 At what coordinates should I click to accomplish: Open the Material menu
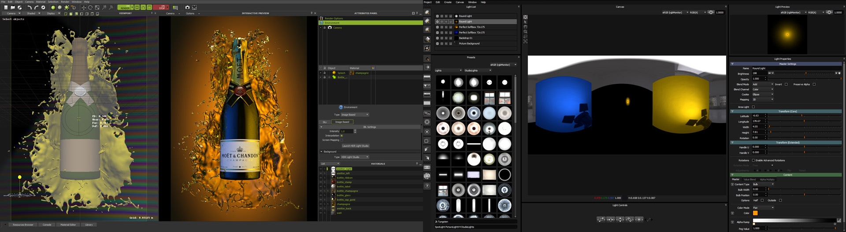pyautogui.click(x=41, y=2)
